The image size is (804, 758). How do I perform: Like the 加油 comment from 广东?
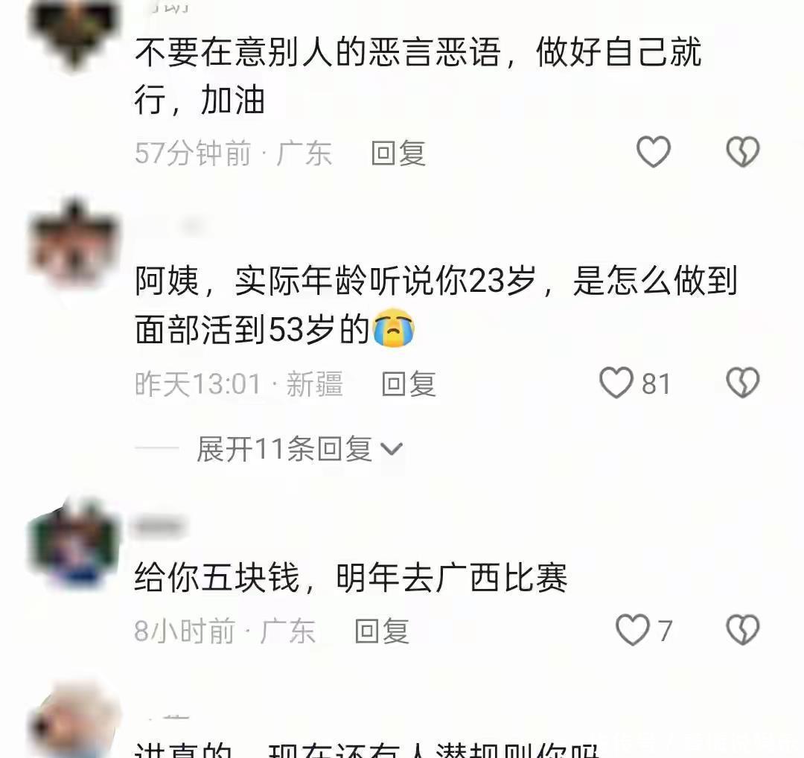[654, 152]
